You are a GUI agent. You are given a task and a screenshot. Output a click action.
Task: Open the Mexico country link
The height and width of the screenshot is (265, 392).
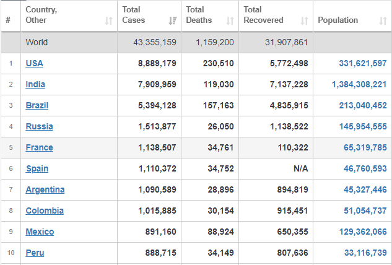pyautogui.click(x=40, y=232)
